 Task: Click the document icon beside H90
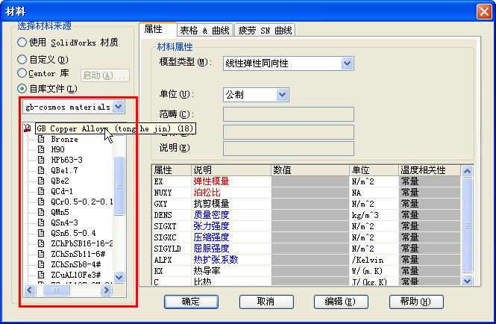coord(41,149)
